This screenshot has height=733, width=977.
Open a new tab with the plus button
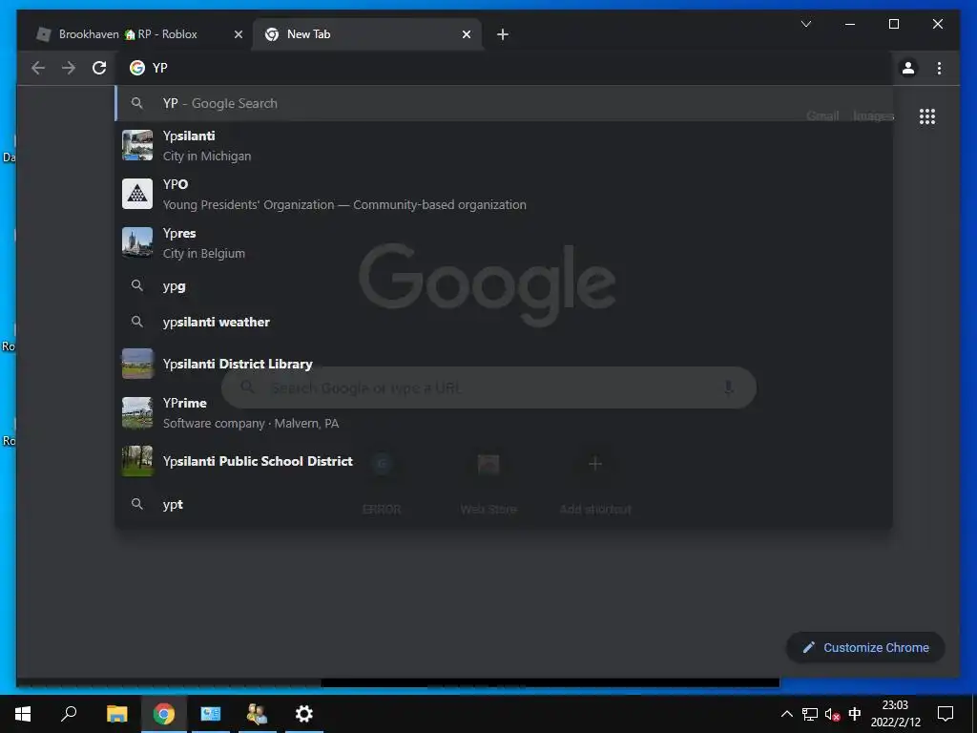503,35
